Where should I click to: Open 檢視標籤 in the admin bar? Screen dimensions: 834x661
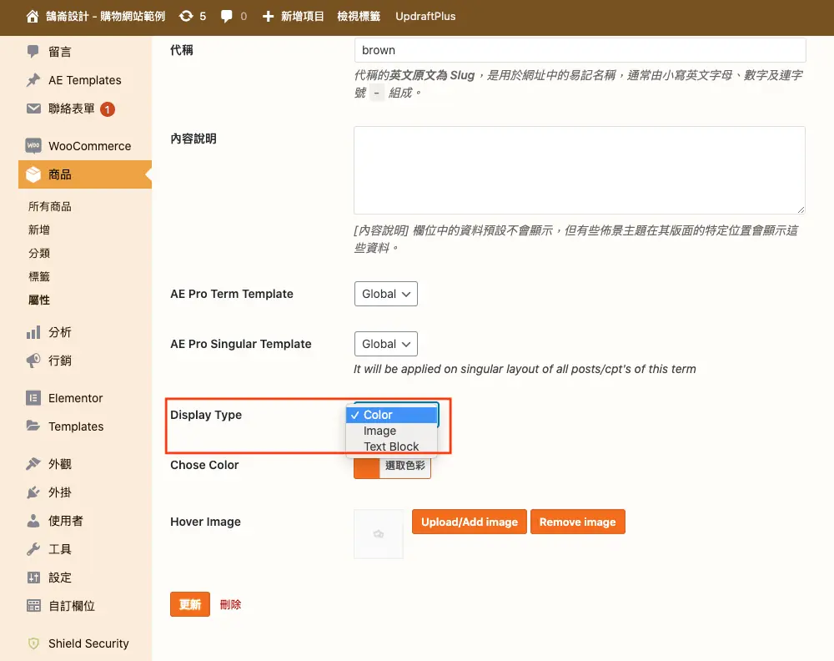point(359,17)
